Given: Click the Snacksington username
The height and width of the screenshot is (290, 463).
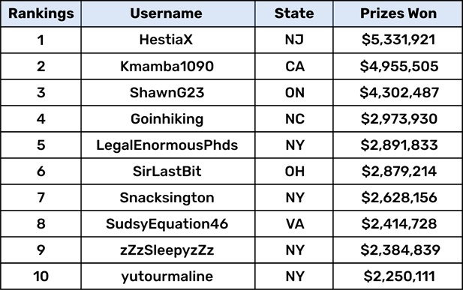Looking at the screenshot, I should tap(167, 197).
